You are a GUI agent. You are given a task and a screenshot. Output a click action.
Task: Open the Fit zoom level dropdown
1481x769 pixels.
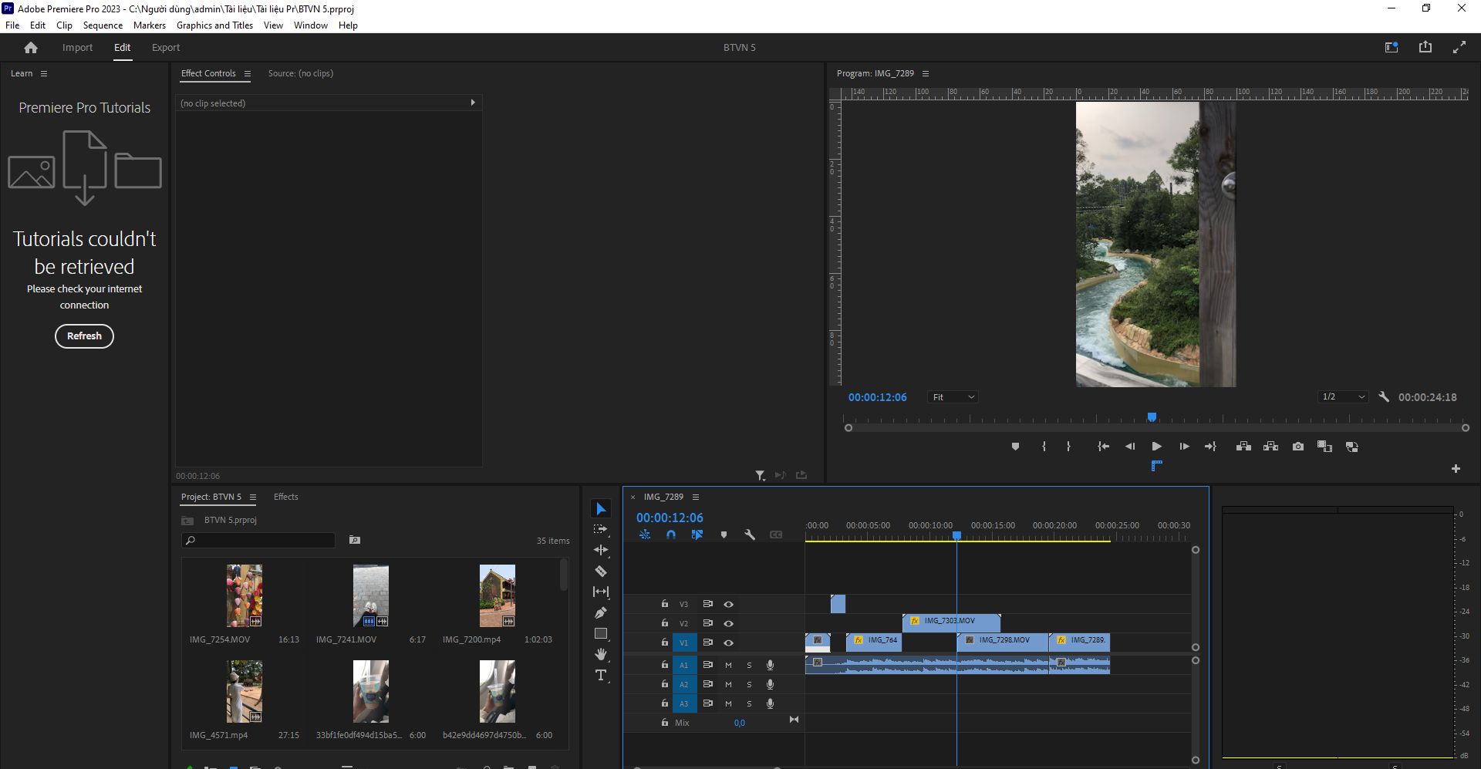tap(953, 397)
